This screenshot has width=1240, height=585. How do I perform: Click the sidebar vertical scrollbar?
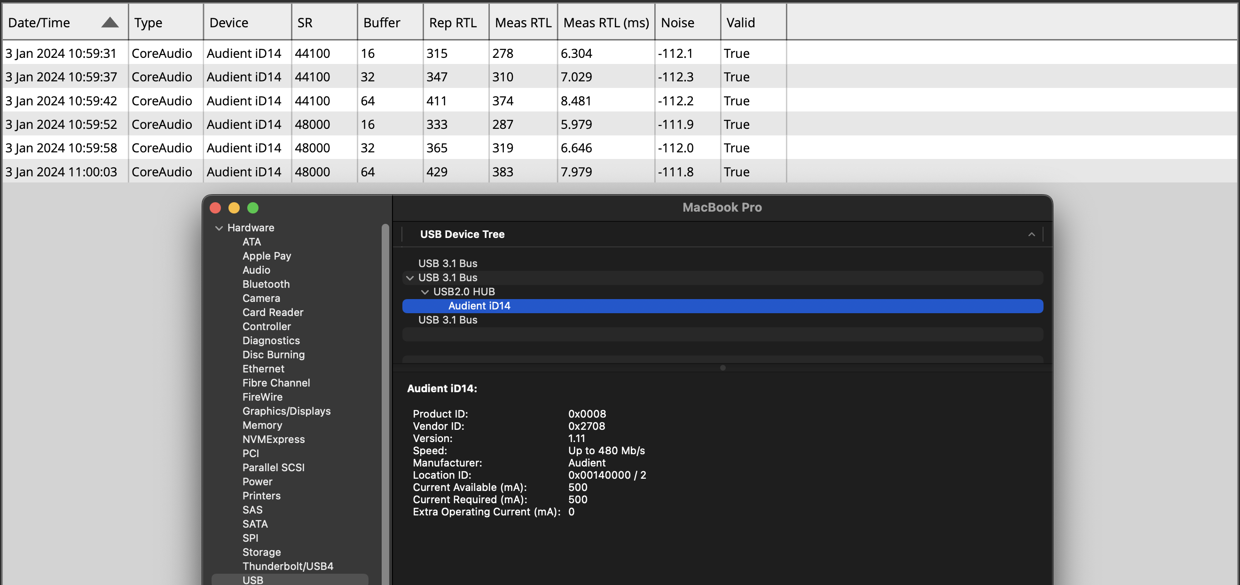point(385,385)
